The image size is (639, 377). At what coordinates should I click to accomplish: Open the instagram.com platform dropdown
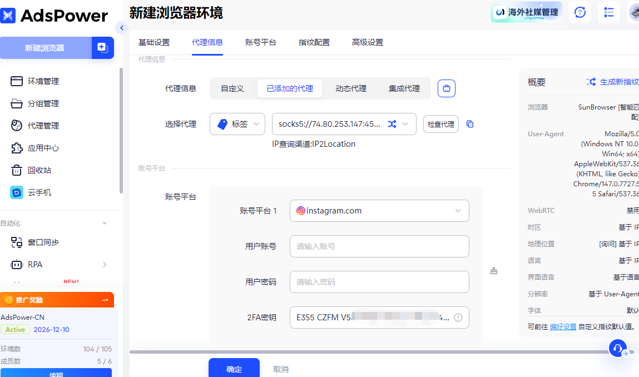[379, 211]
